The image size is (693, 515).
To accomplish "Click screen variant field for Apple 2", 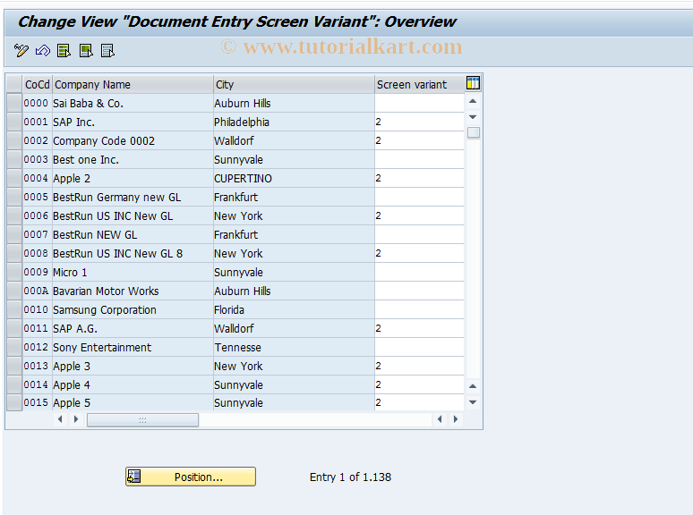I will point(419,178).
